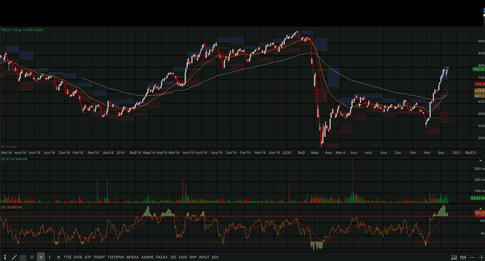Load the ΑΔΜΗΕ symbol chart
Image resolution: width=485 pixels, height=261 pixels.
pyautogui.click(x=147, y=257)
